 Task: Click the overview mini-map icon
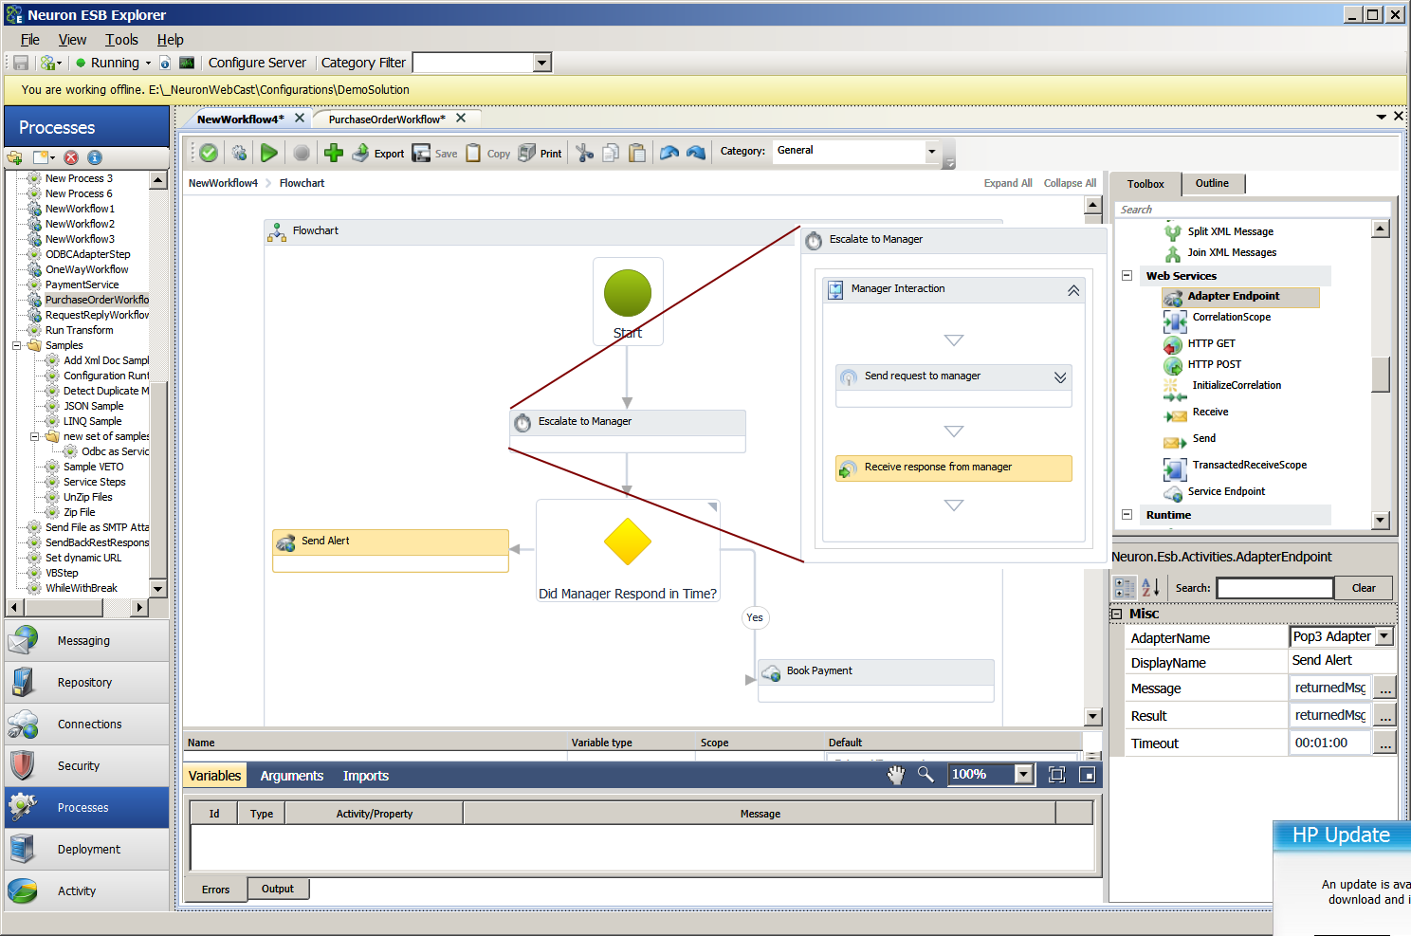1088,775
